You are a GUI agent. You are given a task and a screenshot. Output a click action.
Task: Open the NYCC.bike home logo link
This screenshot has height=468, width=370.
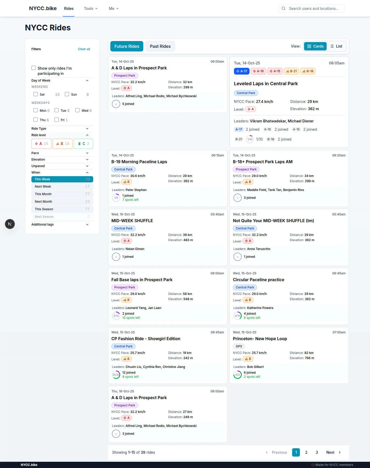coord(43,8)
